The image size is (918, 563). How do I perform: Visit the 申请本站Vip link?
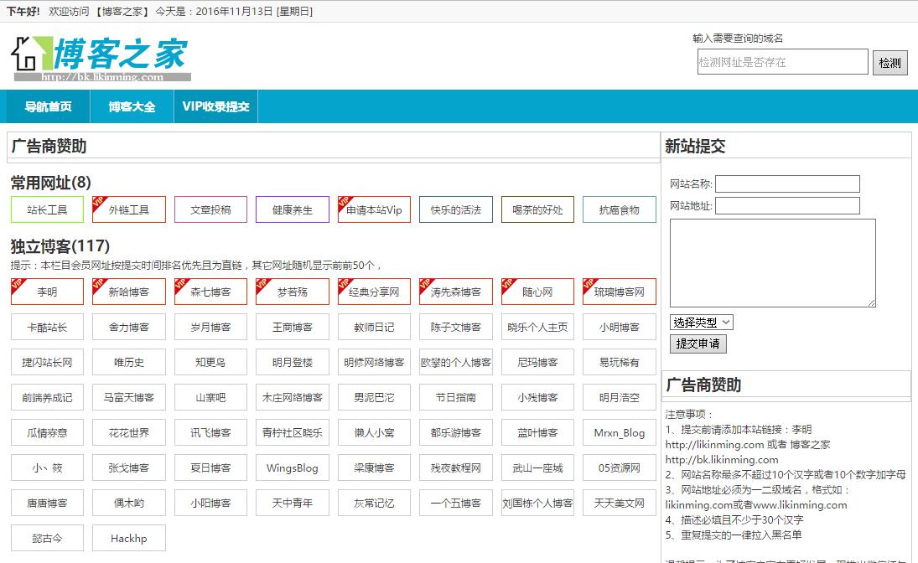[374, 210]
